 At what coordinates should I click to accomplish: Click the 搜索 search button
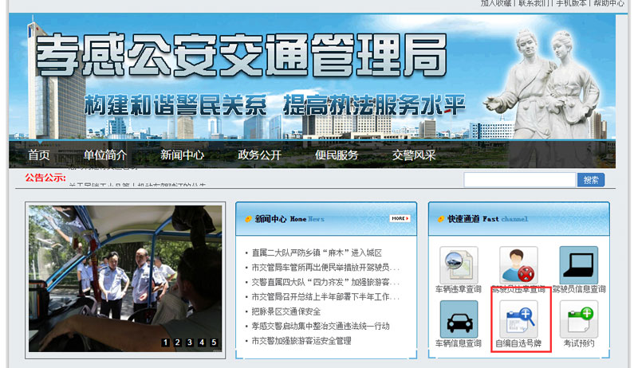pyautogui.click(x=591, y=180)
